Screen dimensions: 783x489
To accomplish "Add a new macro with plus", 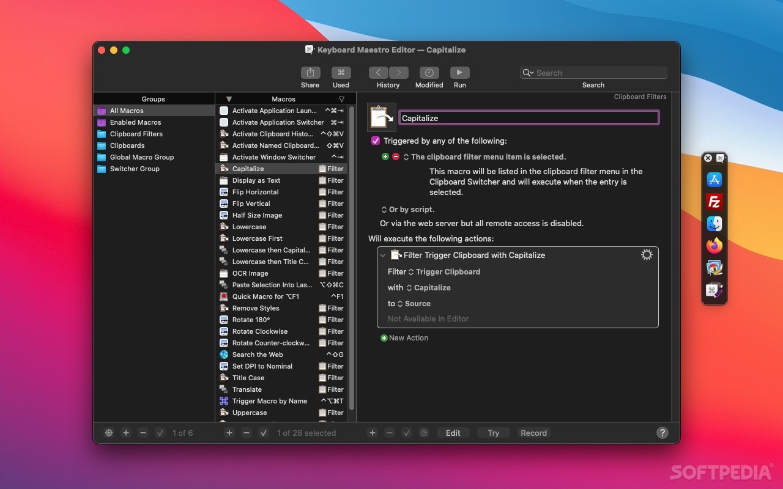I will (229, 433).
